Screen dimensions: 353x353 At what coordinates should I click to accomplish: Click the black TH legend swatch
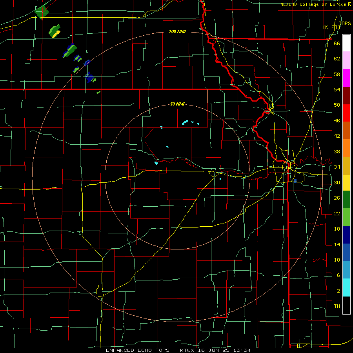[346, 305]
